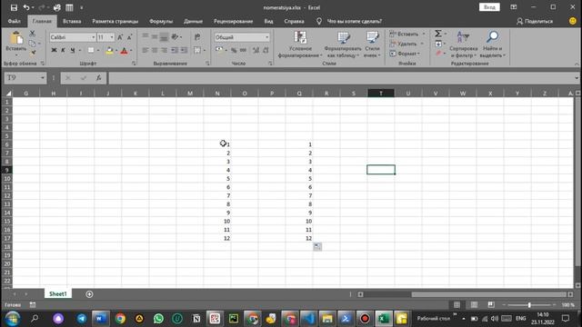Toggle align text left
The image size is (582, 327).
(x=145, y=50)
